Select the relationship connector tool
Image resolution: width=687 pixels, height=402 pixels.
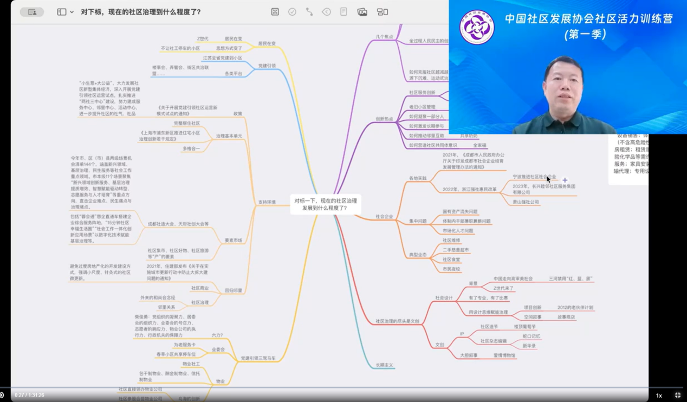click(x=309, y=12)
